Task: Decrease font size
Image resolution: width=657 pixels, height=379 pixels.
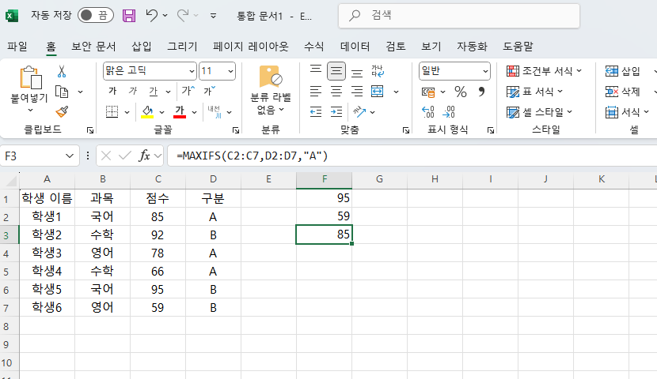Action: 209,91
